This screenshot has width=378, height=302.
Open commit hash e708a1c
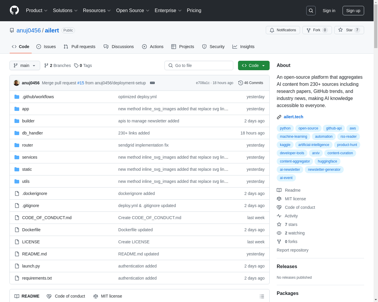(203, 83)
